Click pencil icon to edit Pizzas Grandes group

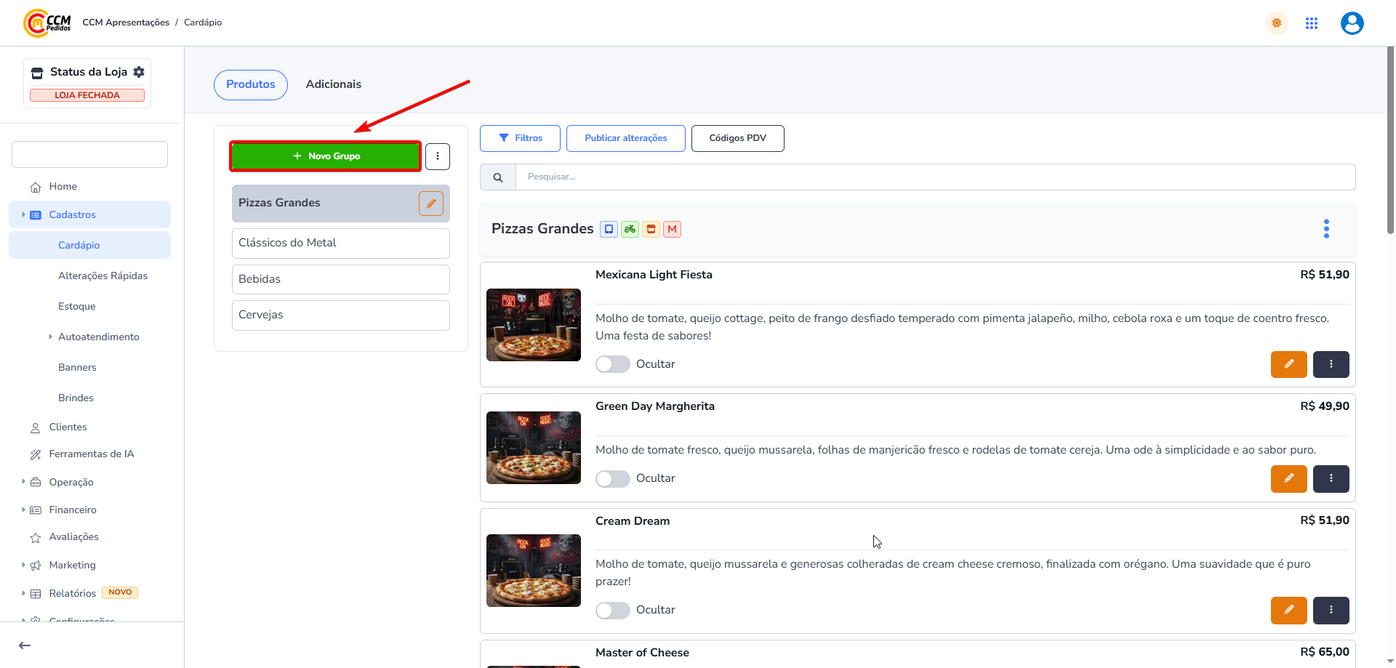(x=431, y=204)
